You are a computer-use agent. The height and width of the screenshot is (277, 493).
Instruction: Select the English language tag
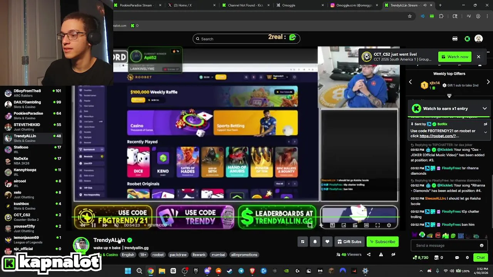tap(128, 255)
